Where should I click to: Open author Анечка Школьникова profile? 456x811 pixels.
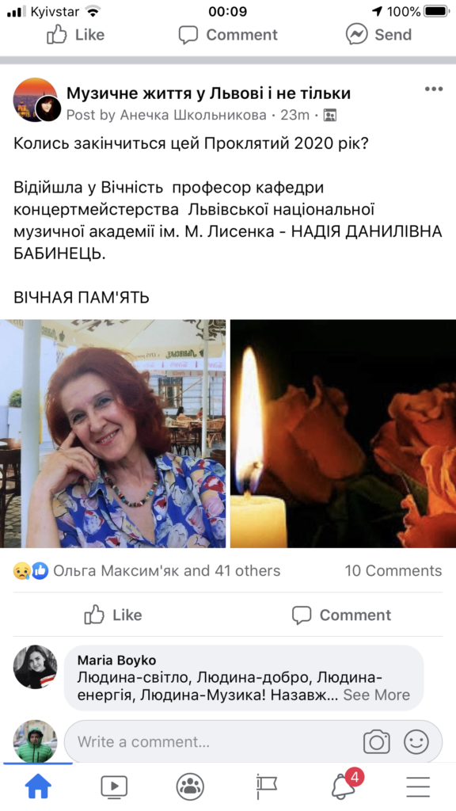[193, 115]
